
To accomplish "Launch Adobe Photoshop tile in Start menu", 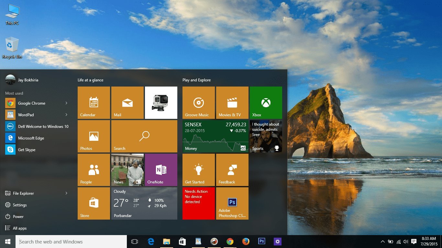I will pyautogui.click(x=232, y=203).
